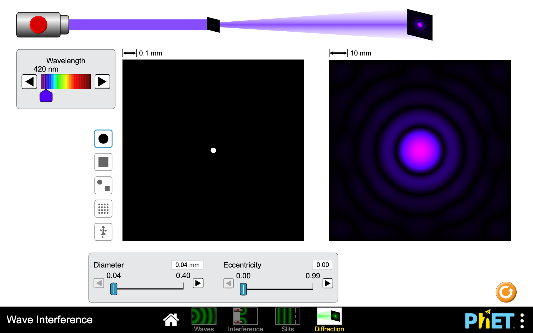Increase Eccentricity using its right arrow
The height and width of the screenshot is (333, 533).
[x=328, y=283]
